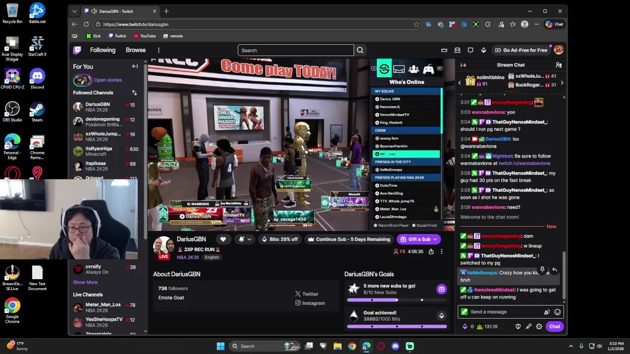Open the browser tab list dropdown

click(74, 11)
